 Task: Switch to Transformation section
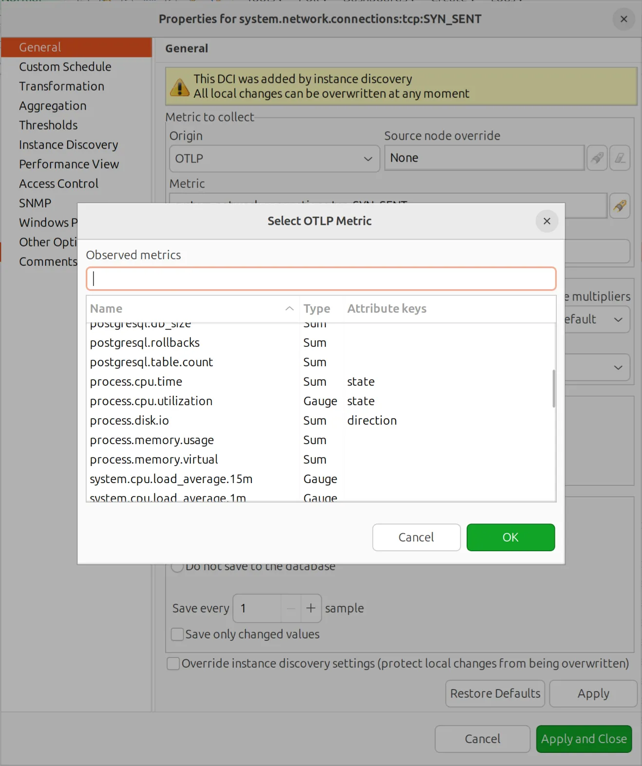tap(61, 86)
